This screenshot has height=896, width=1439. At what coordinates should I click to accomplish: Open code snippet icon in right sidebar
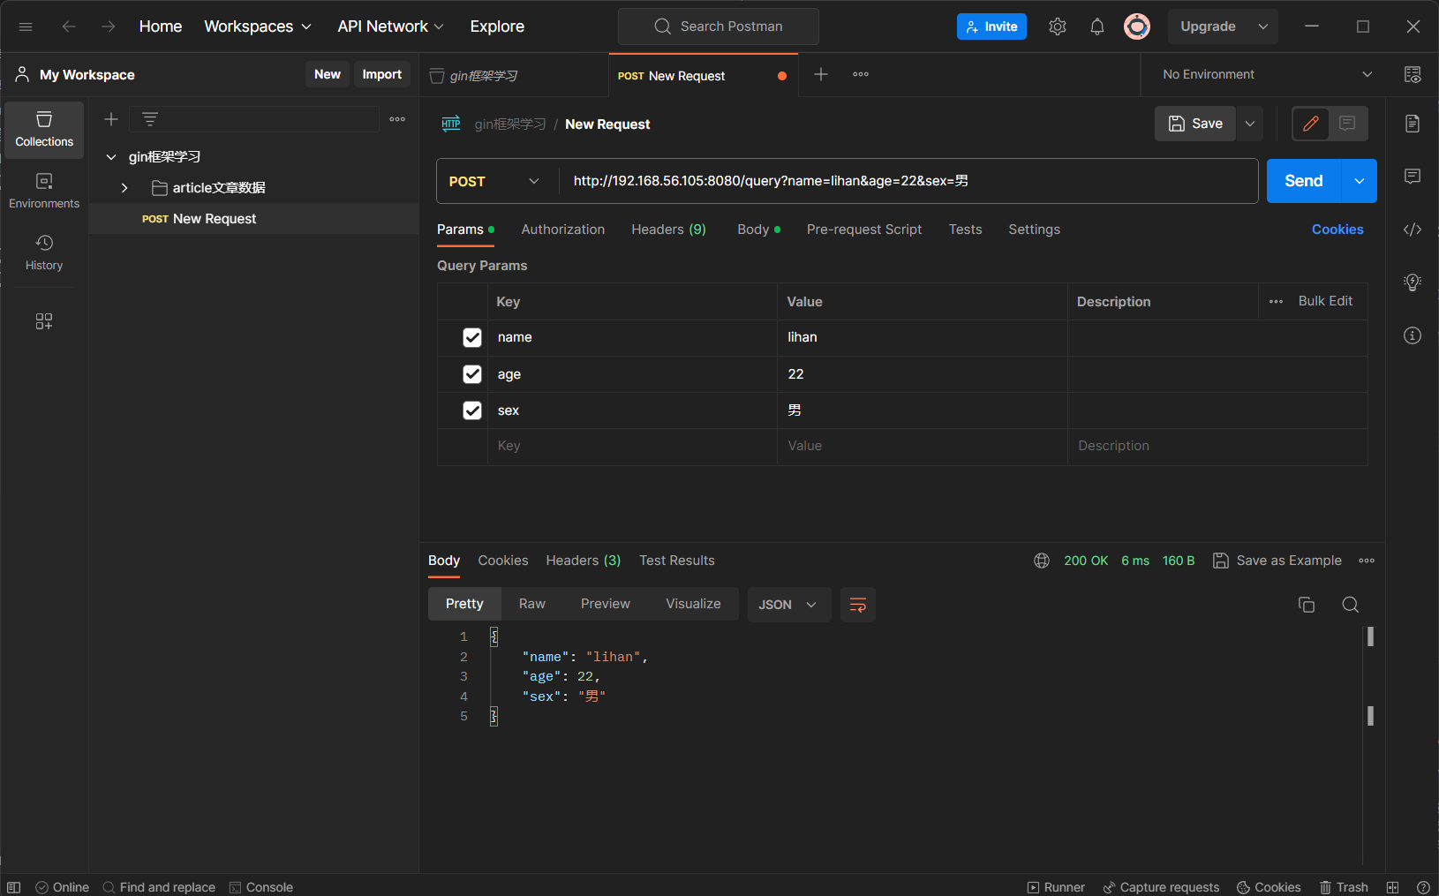point(1413,230)
